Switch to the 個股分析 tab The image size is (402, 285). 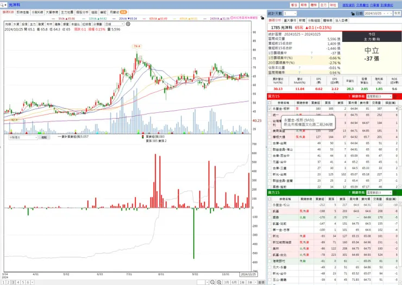82,12
